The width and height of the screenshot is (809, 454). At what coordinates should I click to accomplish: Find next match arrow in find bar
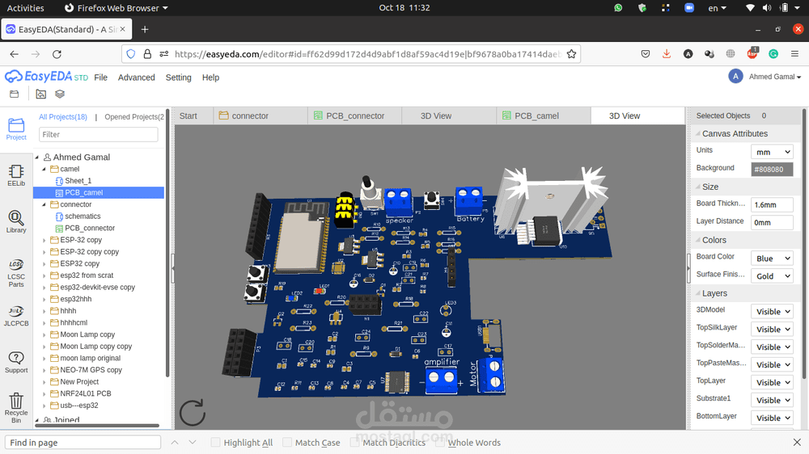pos(193,442)
